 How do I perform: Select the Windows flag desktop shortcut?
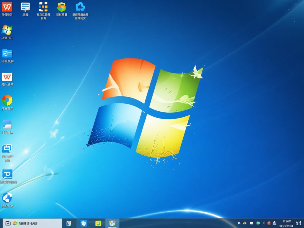click(x=7, y=30)
